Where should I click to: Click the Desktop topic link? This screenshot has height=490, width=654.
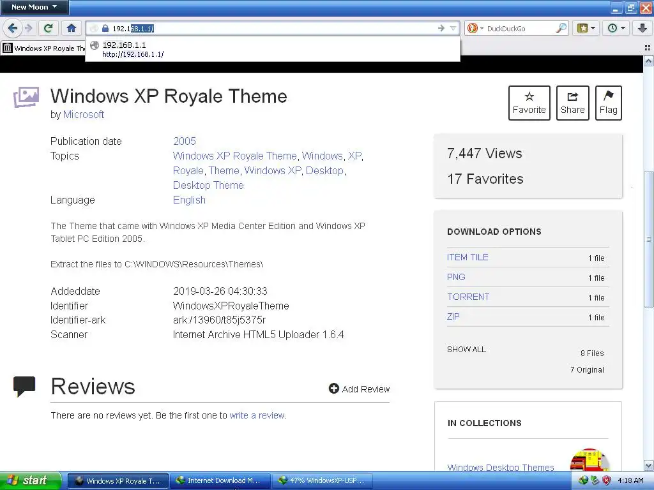(324, 171)
